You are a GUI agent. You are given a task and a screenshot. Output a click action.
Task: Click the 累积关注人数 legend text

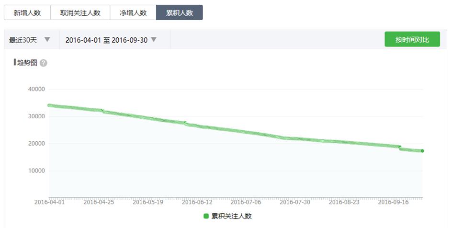[x=231, y=216]
